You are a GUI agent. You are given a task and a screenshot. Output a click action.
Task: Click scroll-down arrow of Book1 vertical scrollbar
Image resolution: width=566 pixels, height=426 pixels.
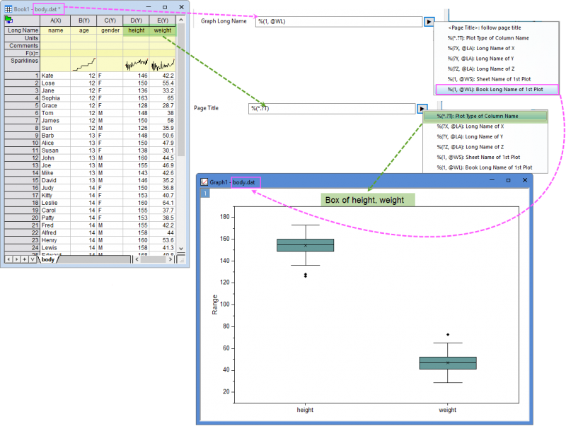pos(181,249)
